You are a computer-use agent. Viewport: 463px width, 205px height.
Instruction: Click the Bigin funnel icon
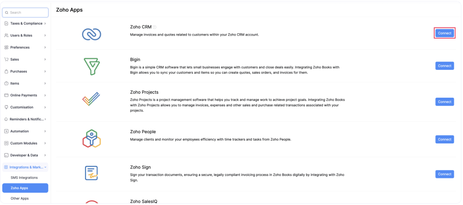[x=91, y=65]
